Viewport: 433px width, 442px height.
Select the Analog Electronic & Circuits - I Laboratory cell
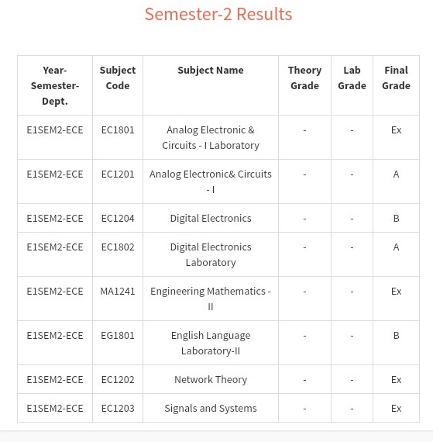[x=211, y=137]
